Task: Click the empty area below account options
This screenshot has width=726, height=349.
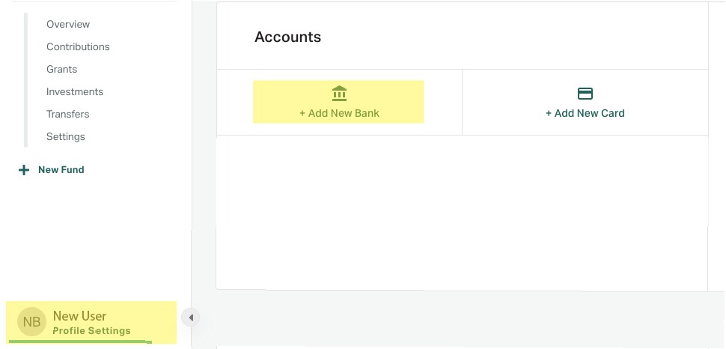Action: tap(462, 212)
